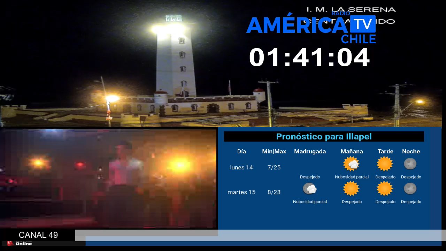Image resolution: width=446 pixels, height=251 pixels.
Task: Click the Pronóstico para Illapel heading
Action: [324, 136]
